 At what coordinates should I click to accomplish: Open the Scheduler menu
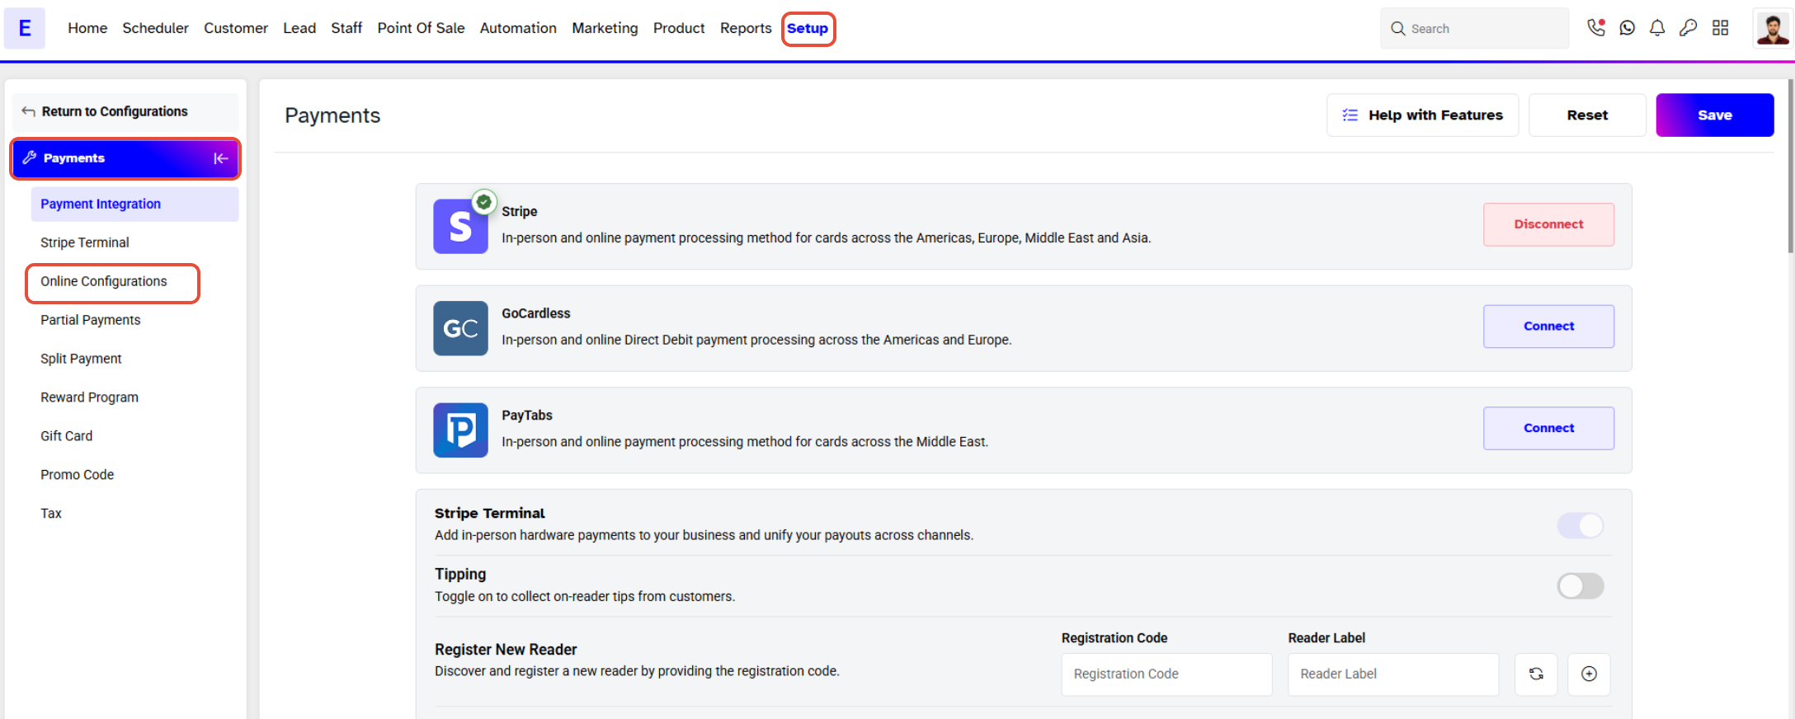pos(155,28)
